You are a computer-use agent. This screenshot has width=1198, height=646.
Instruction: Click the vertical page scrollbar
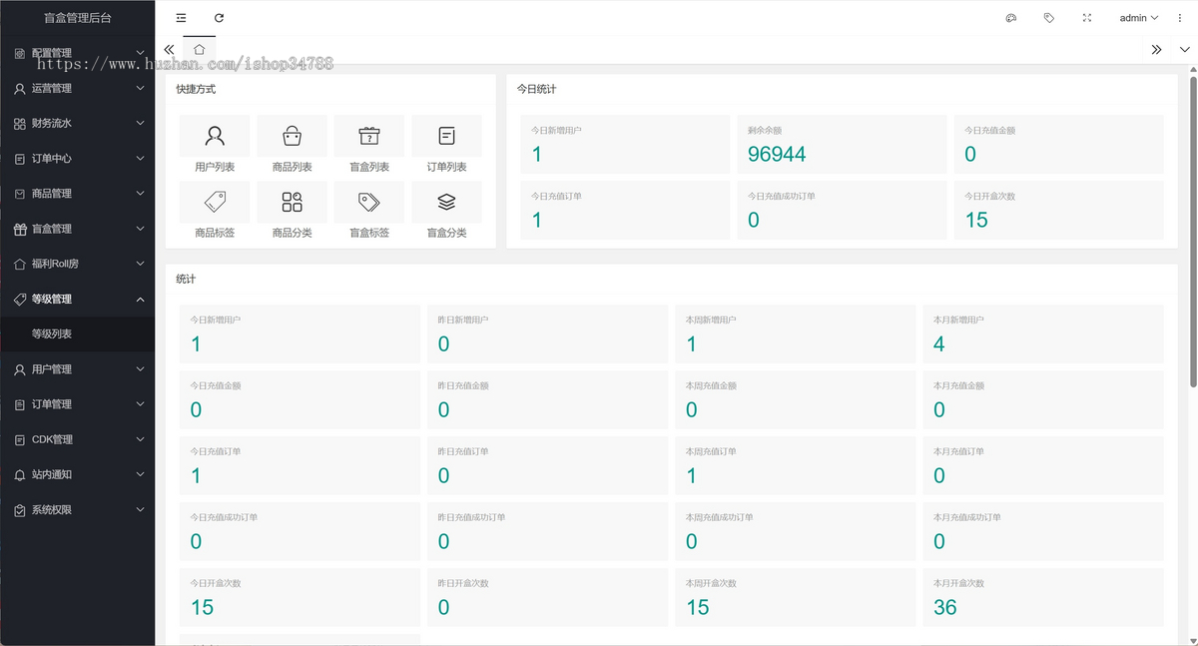pyautogui.click(x=1193, y=231)
